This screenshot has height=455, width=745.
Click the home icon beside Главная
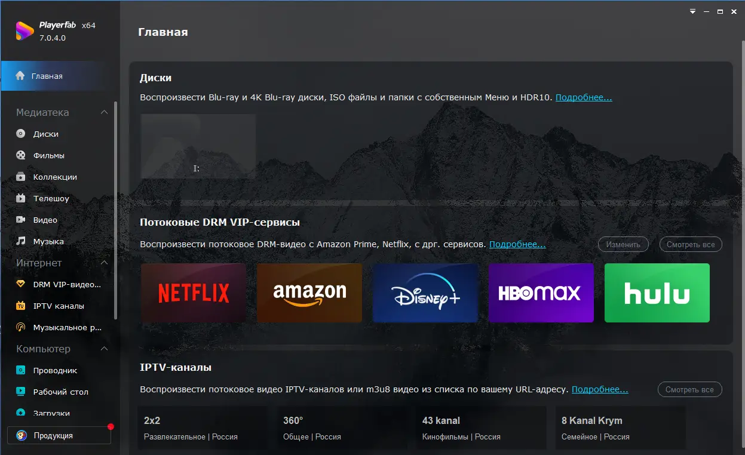click(20, 76)
